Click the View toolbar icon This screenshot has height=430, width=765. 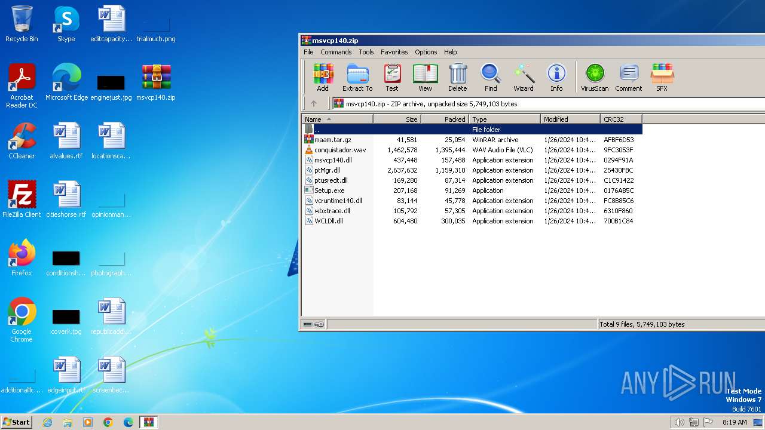click(425, 78)
